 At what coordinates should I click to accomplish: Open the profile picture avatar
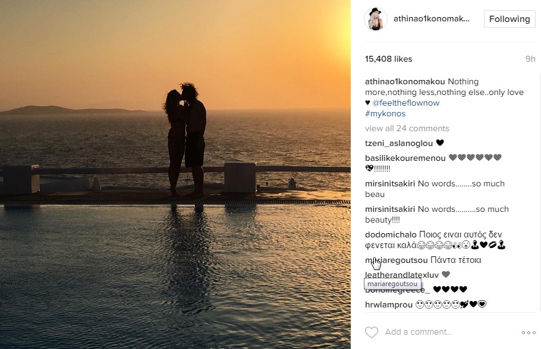375,19
